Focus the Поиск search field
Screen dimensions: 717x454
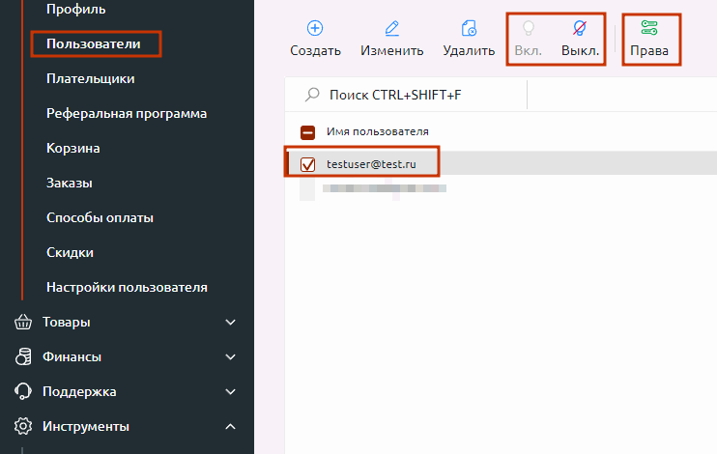(416, 95)
